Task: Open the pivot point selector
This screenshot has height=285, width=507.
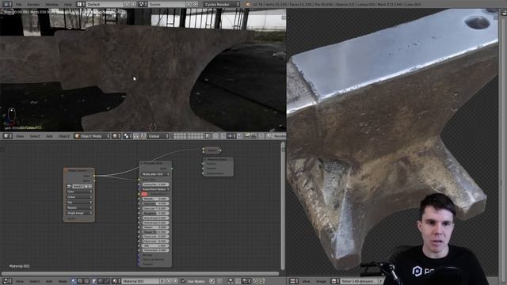Action: (x=128, y=136)
